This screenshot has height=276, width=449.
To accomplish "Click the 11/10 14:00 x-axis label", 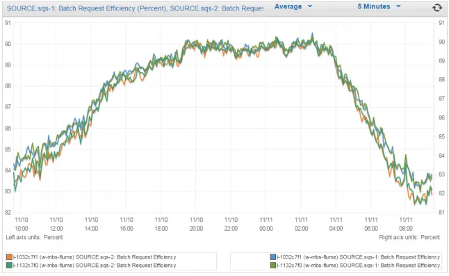I will tap(91, 224).
